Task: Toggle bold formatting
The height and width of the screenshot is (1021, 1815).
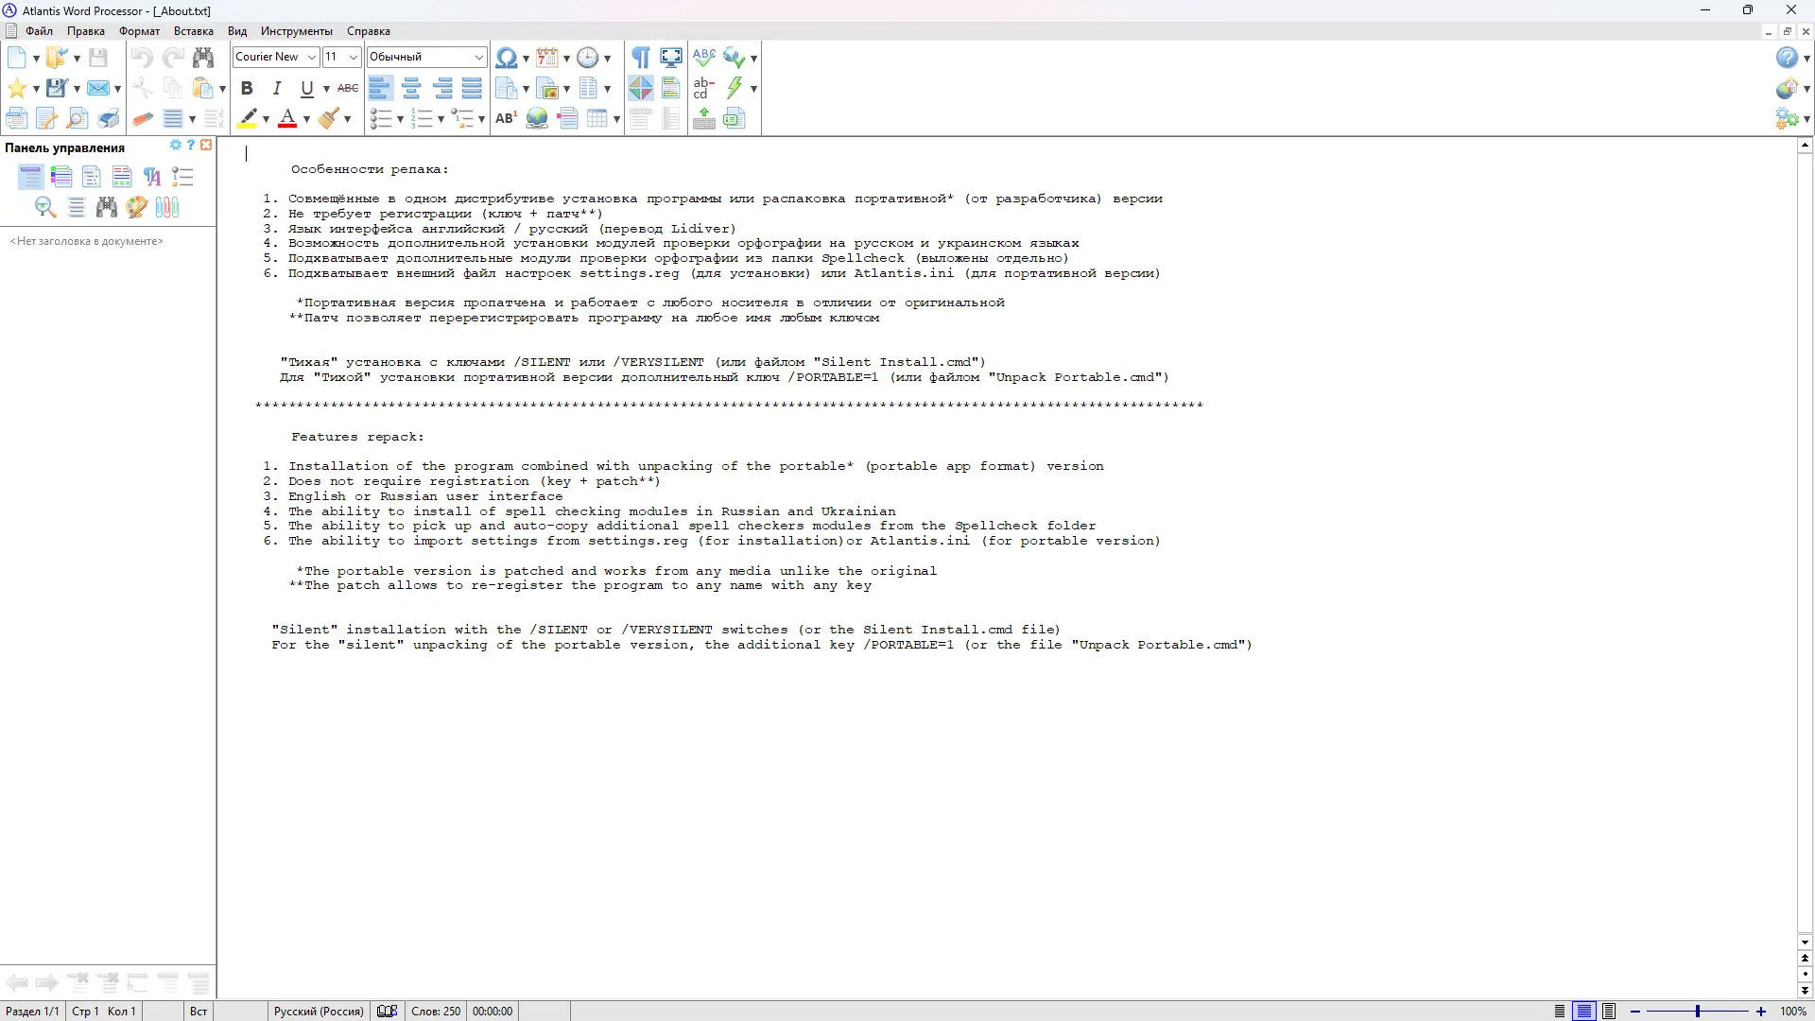Action: (x=247, y=89)
